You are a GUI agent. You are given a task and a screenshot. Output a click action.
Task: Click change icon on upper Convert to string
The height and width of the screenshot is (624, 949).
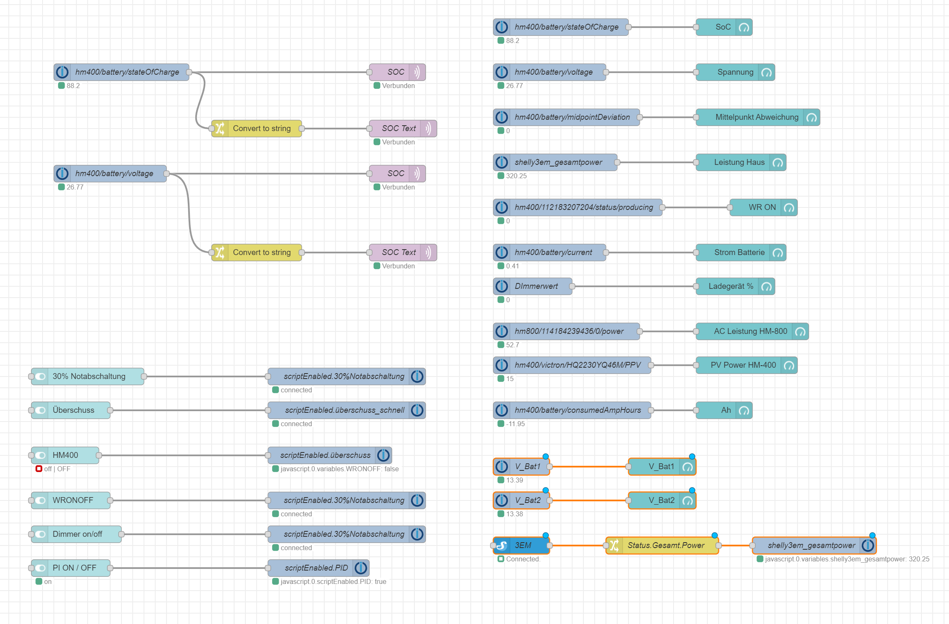point(220,129)
